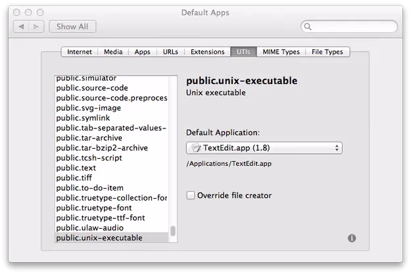Click the back navigation arrow

point(22,27)
